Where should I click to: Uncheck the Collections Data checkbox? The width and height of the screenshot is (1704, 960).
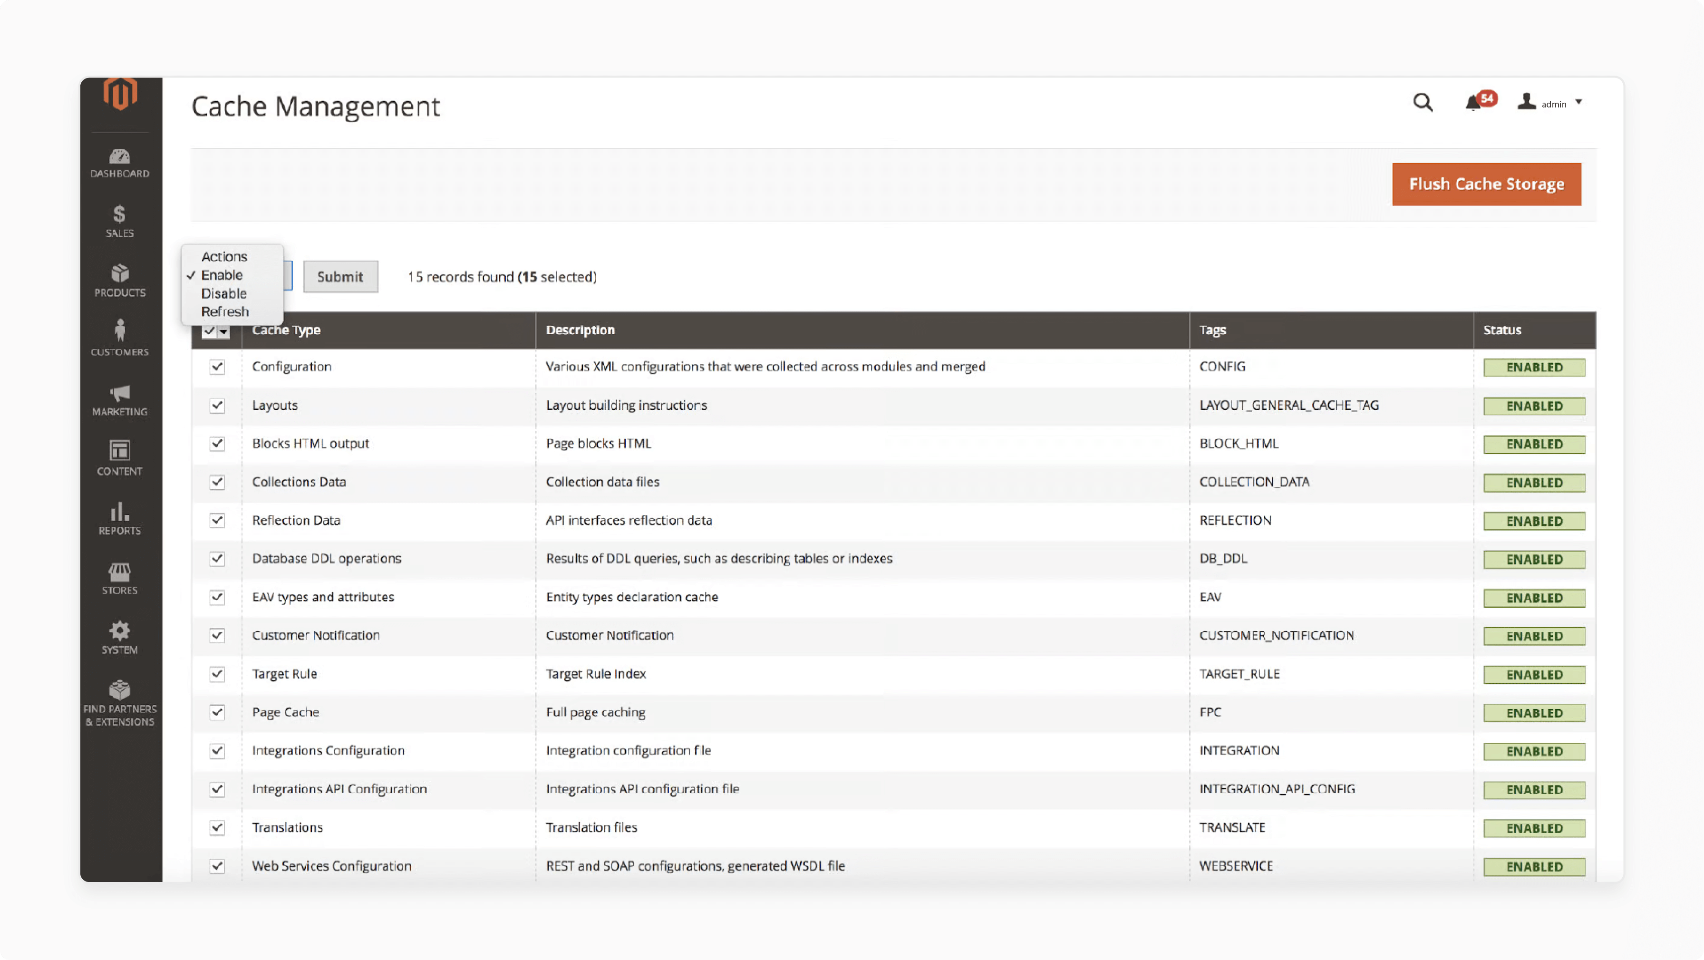(217, 482)
